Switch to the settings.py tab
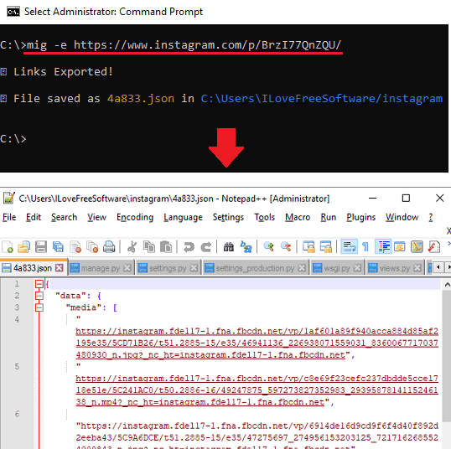The height and width of the screenshot is (449, 451). pos(168,268)
